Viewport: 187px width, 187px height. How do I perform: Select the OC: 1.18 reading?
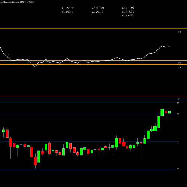[128, 8]
